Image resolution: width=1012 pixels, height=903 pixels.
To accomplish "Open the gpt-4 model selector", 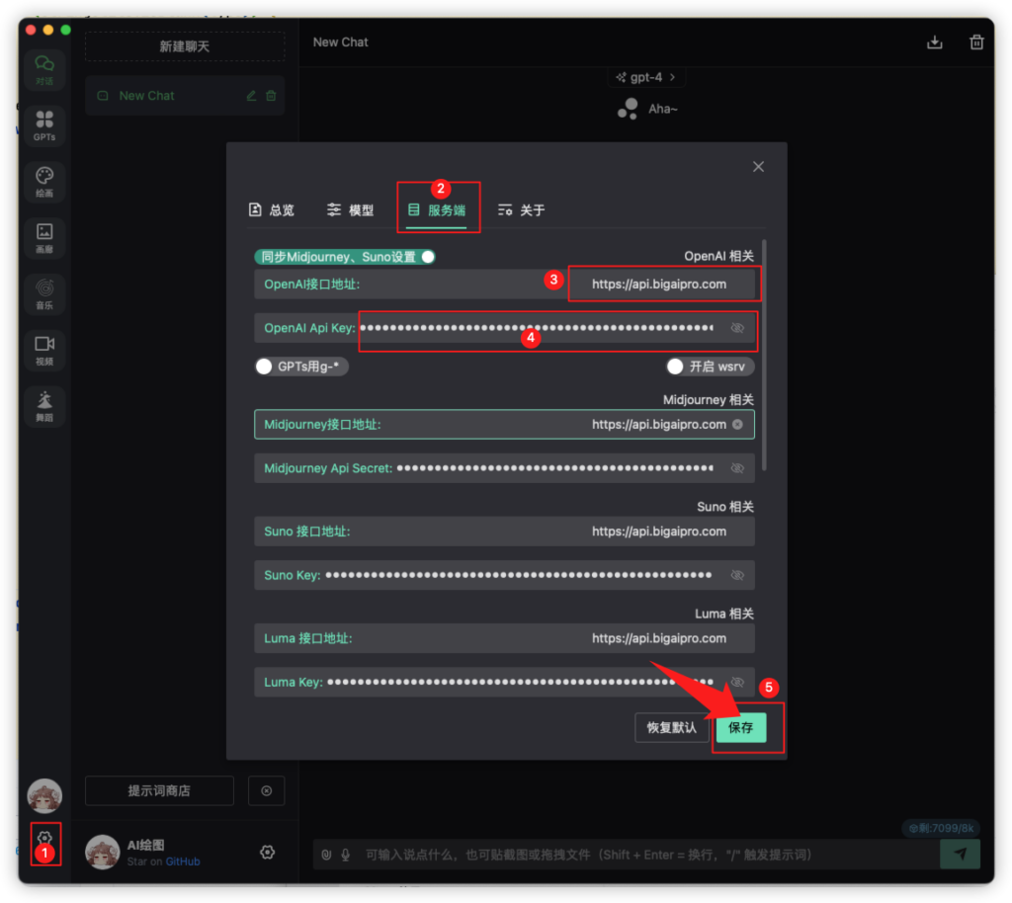I will coord(646,77).
